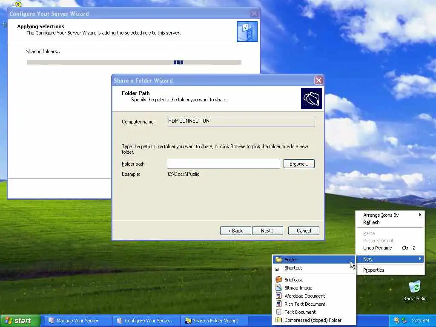Focus the Folder path input field
The image size is (436, 327).
click(223, 164)
